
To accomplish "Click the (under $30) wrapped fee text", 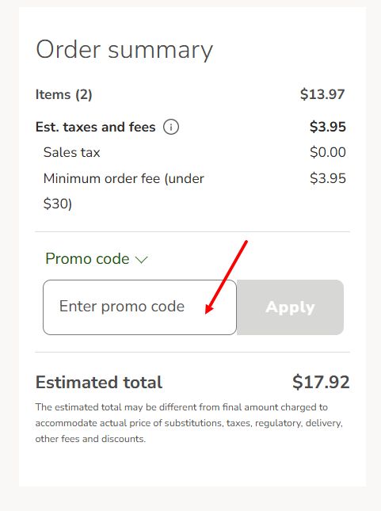I will (124, 191).
